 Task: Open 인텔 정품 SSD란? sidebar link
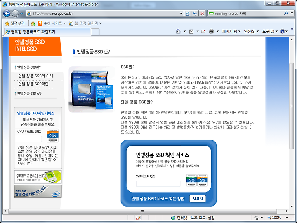click(x=29, y=67)
